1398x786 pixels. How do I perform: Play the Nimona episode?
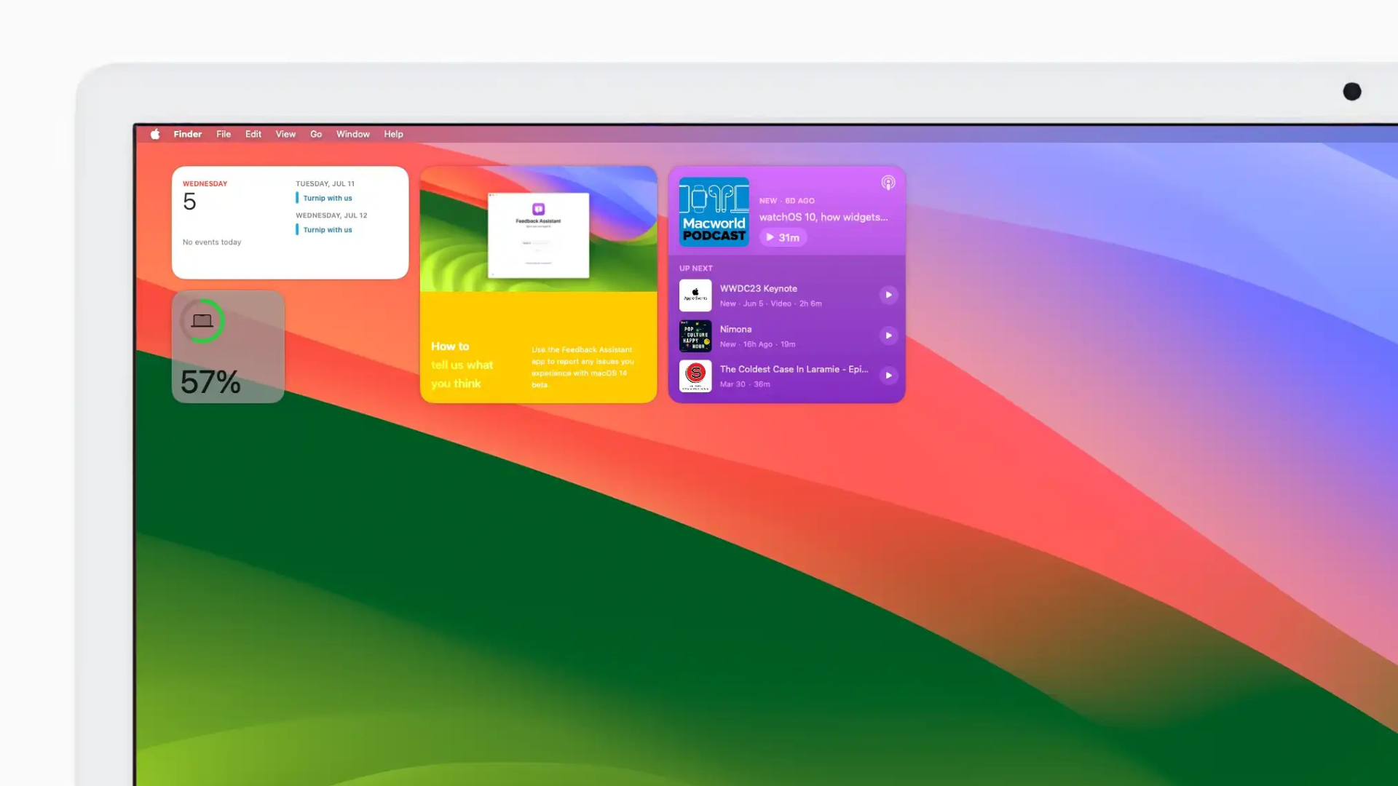888,336
